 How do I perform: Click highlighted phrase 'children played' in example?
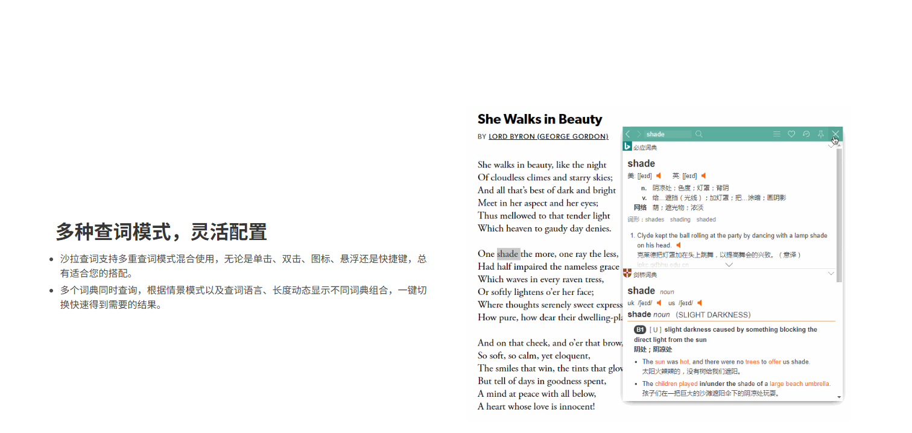[676, 384]
